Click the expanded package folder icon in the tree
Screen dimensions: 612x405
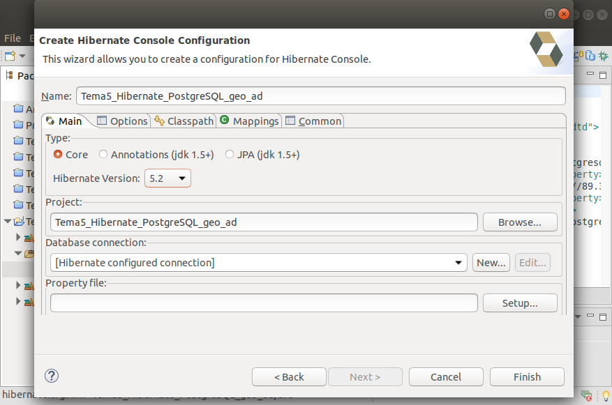(29, 254)
